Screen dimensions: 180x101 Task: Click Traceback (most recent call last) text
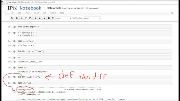pyautogui.click(x=82, y=89)
